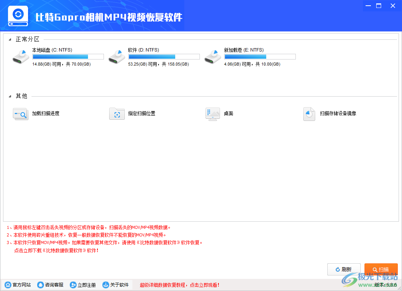Select the new volume E: drive icon
This screenshot has height=291, width=402.
pyautogui.click(x=212, y=57)
